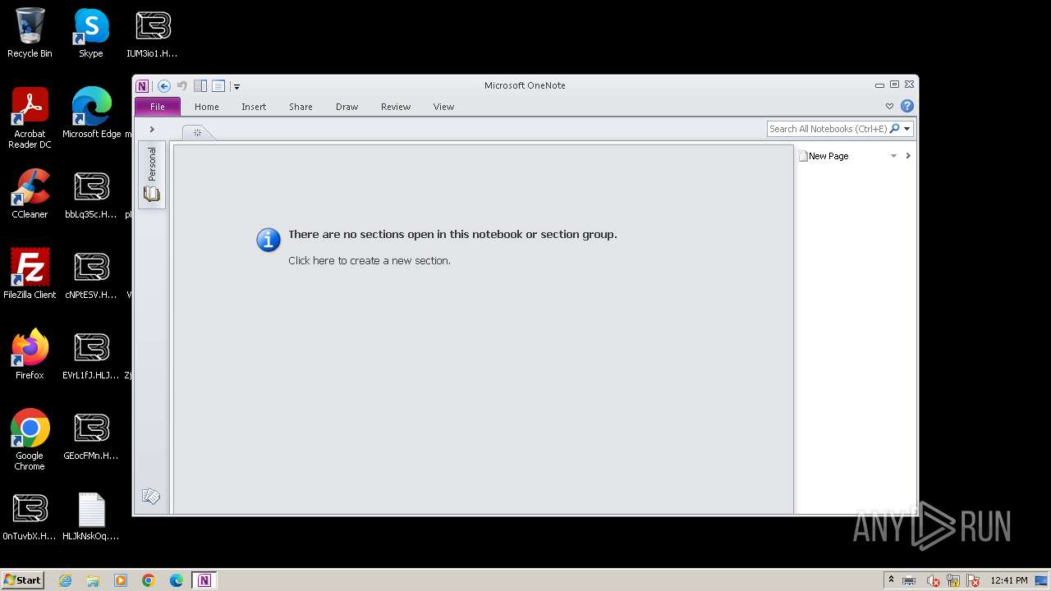Open the FileZilla Client desktop shortcut
This screenshot has width=1051, height=591.
click(x=30, y=275)
